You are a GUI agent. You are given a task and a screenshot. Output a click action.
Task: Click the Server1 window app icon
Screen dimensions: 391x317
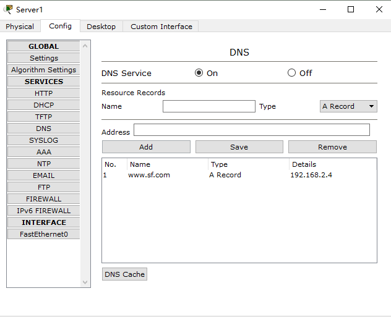pos(8,9)
